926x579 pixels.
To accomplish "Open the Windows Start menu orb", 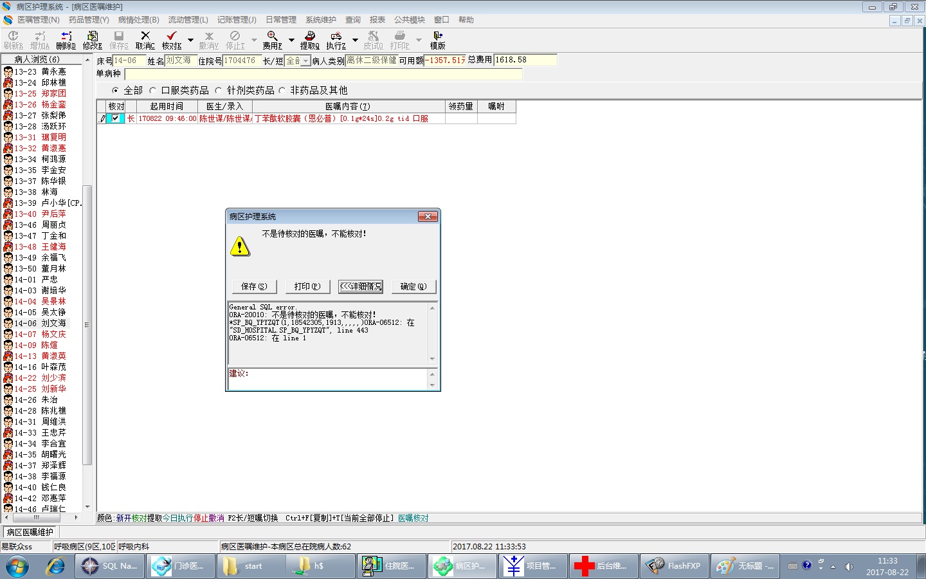I will click(17, 566).
